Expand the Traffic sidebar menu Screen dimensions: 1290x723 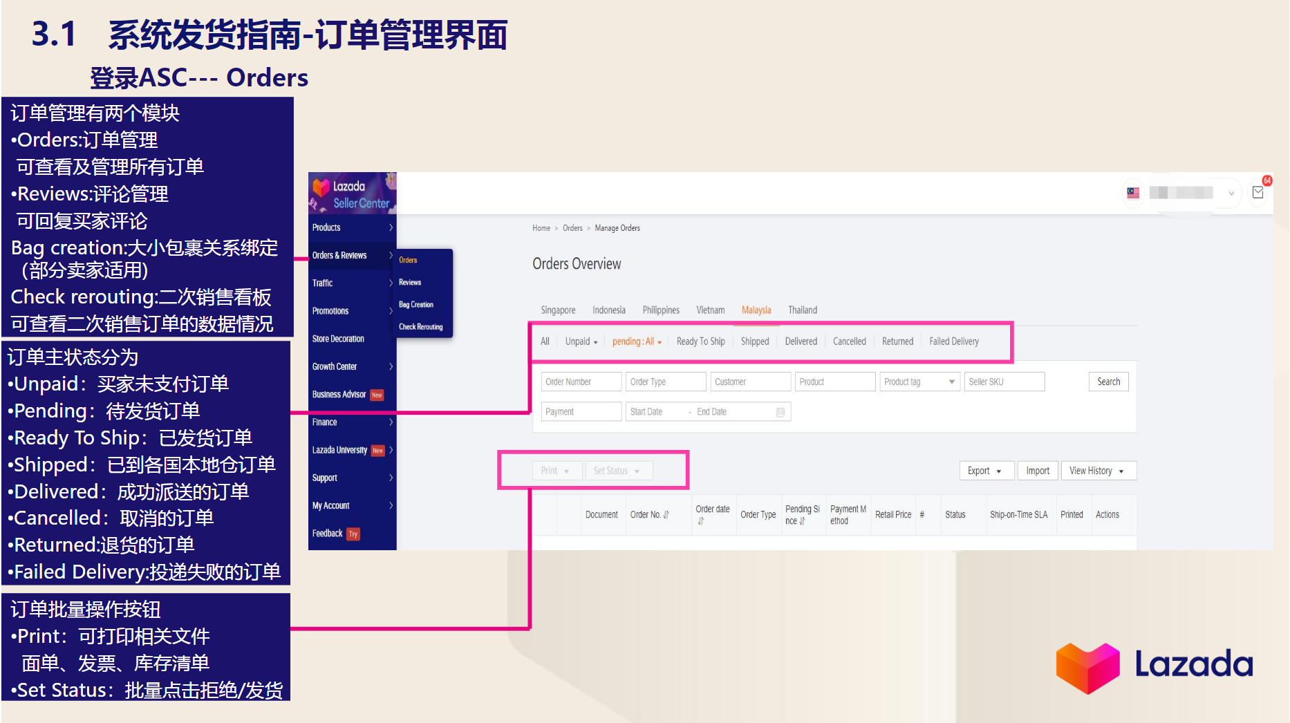click(x=353, y=283)
